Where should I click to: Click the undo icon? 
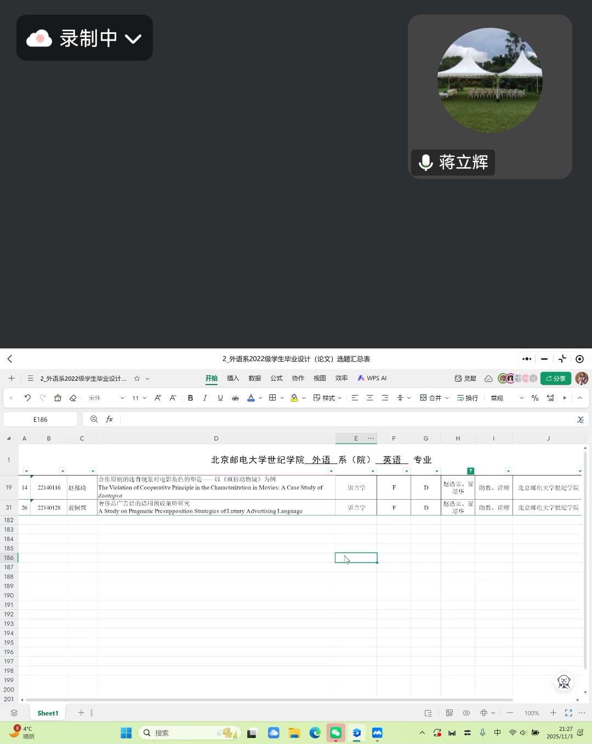[x=27, y=398]
